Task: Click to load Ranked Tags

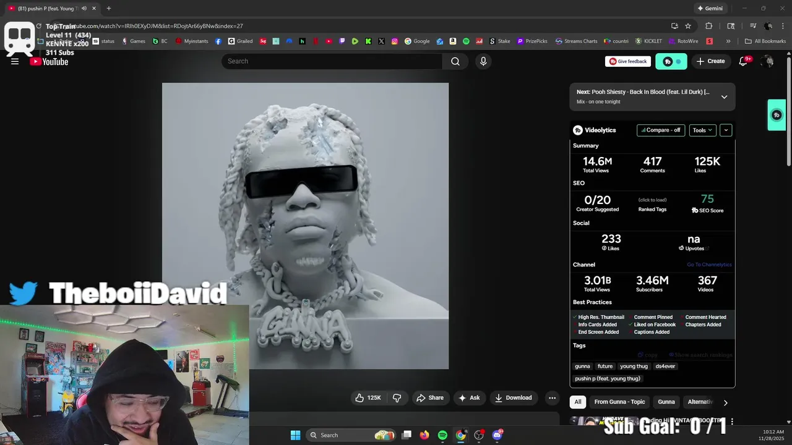Action: click(x=652, y=200)
